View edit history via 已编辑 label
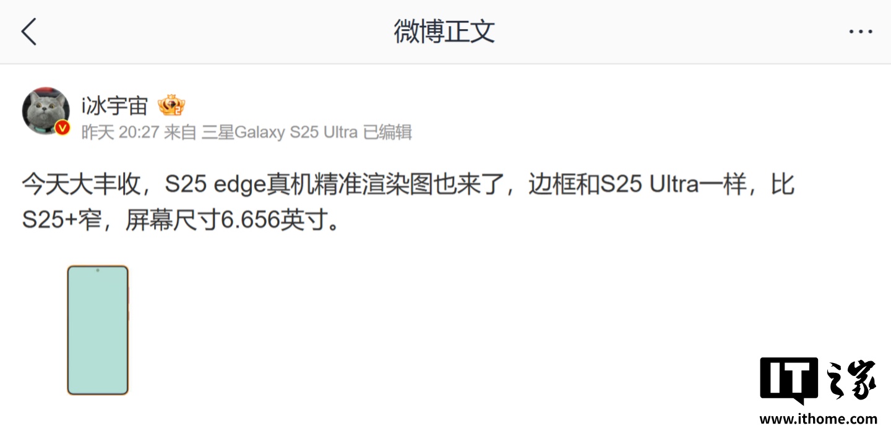This screenshot has height=436, width=891. 388,132
